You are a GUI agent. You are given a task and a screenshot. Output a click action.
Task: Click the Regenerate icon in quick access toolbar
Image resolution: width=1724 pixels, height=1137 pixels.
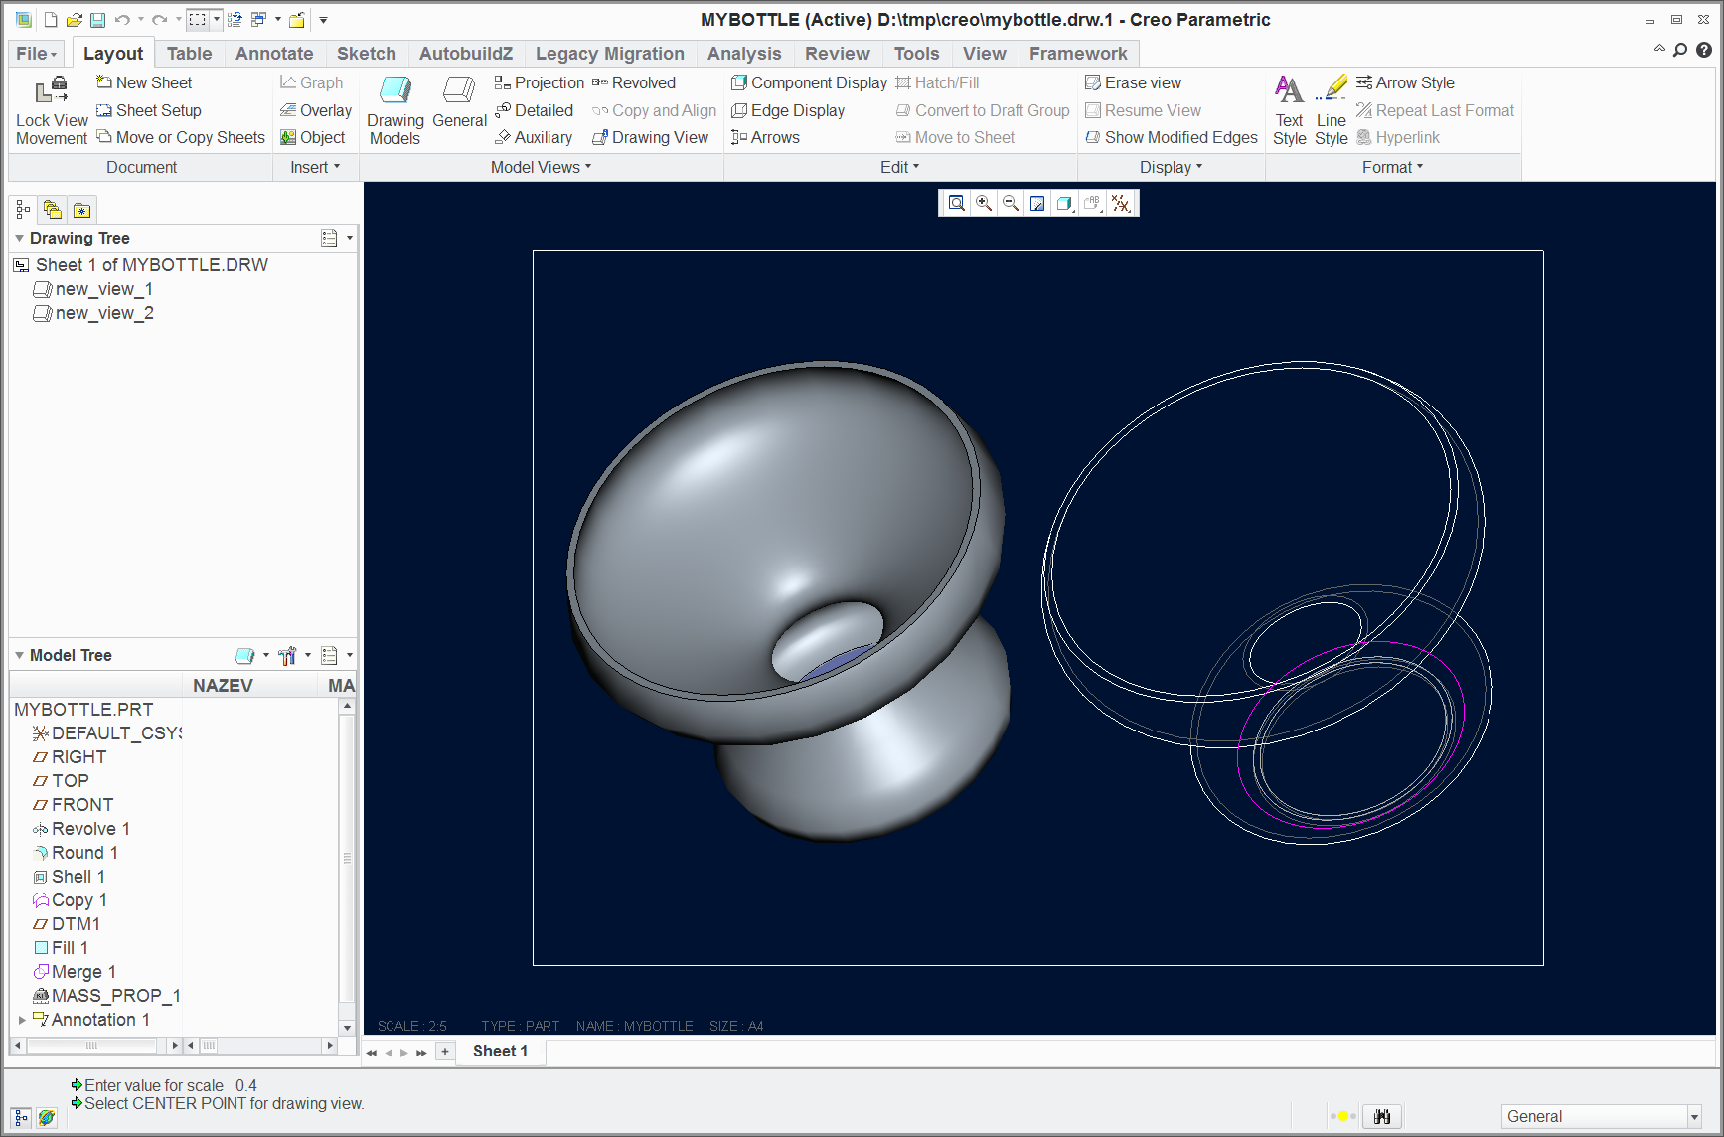click(235, 20)
